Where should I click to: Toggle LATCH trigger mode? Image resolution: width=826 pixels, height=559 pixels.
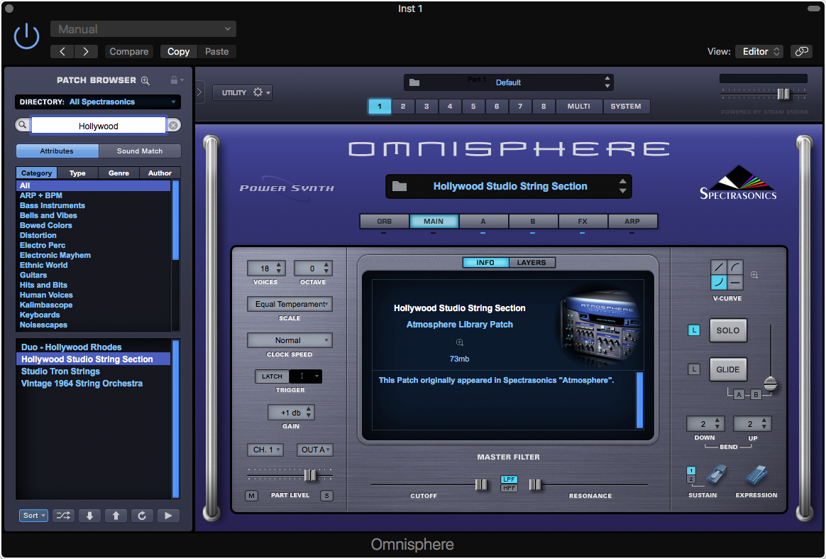[x=272, y=376]
